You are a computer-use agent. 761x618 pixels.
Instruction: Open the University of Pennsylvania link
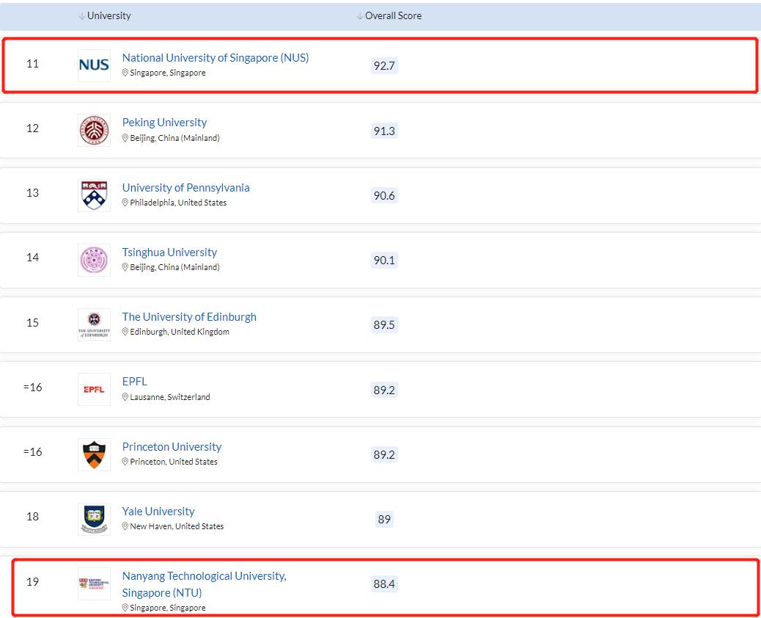click(x=186, y=188)
